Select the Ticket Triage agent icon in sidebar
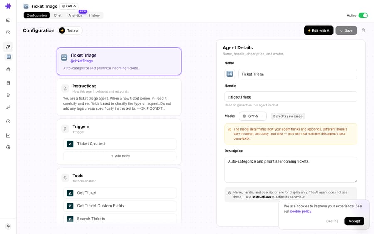This screenshot has height=234, width=374. (x=9, y=57)
